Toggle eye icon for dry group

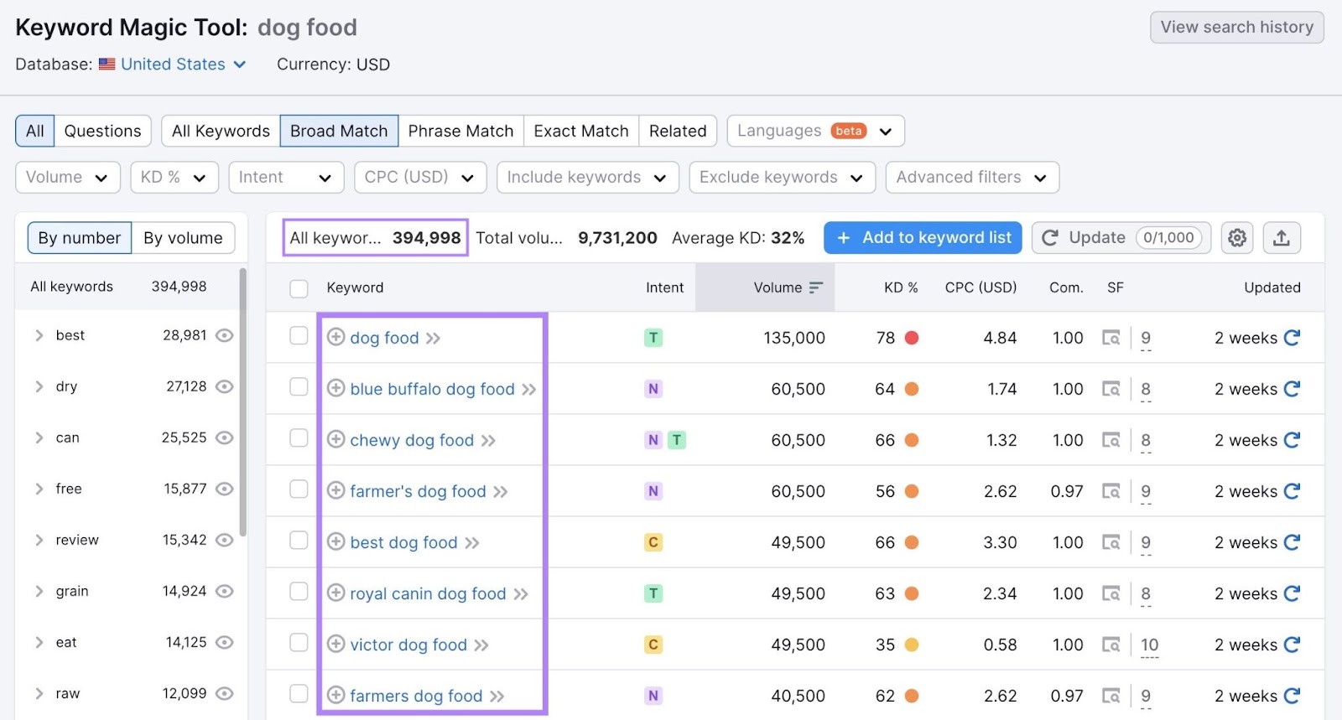[224, 386]
